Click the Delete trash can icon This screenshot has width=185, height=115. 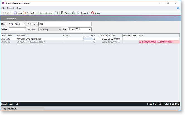62,13
